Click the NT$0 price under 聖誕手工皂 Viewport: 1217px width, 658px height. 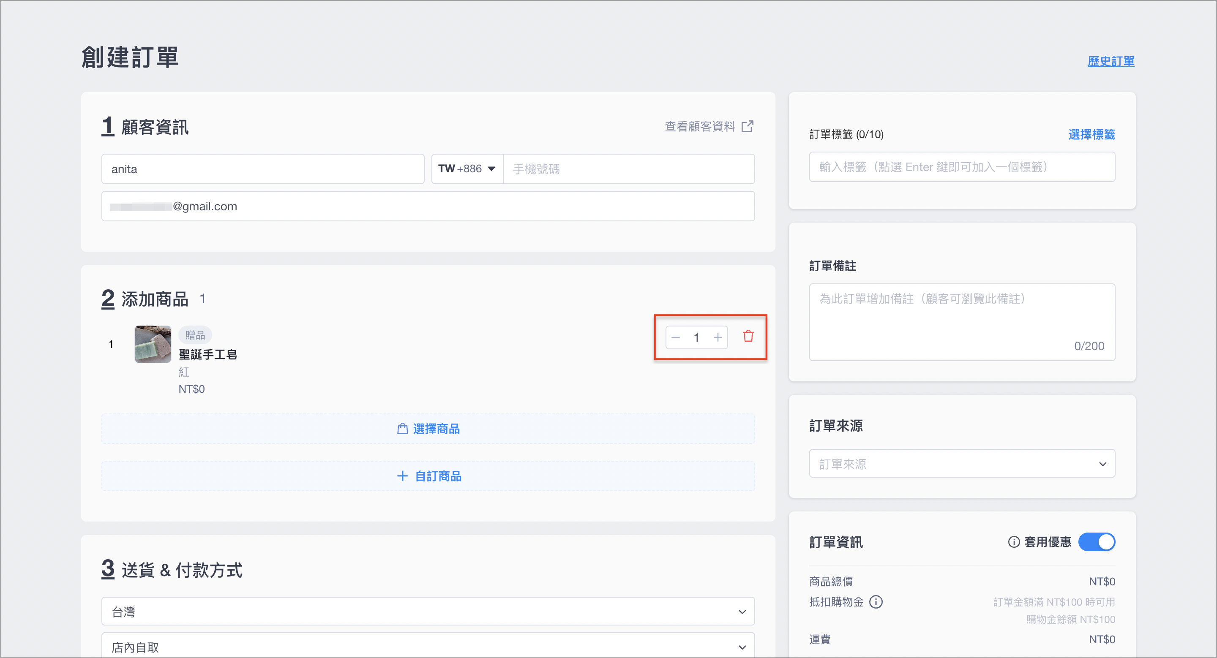191,389
